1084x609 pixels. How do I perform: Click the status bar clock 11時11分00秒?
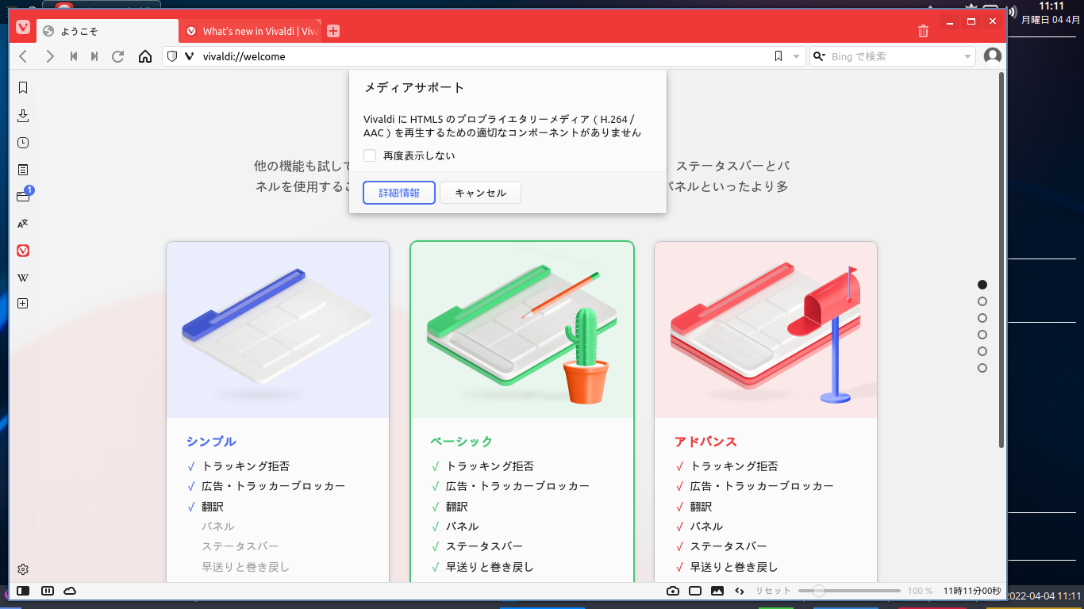pos(971,591)
